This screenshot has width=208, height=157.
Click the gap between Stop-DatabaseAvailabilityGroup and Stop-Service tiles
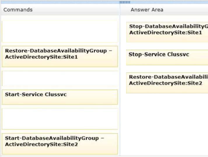point(167,46)
